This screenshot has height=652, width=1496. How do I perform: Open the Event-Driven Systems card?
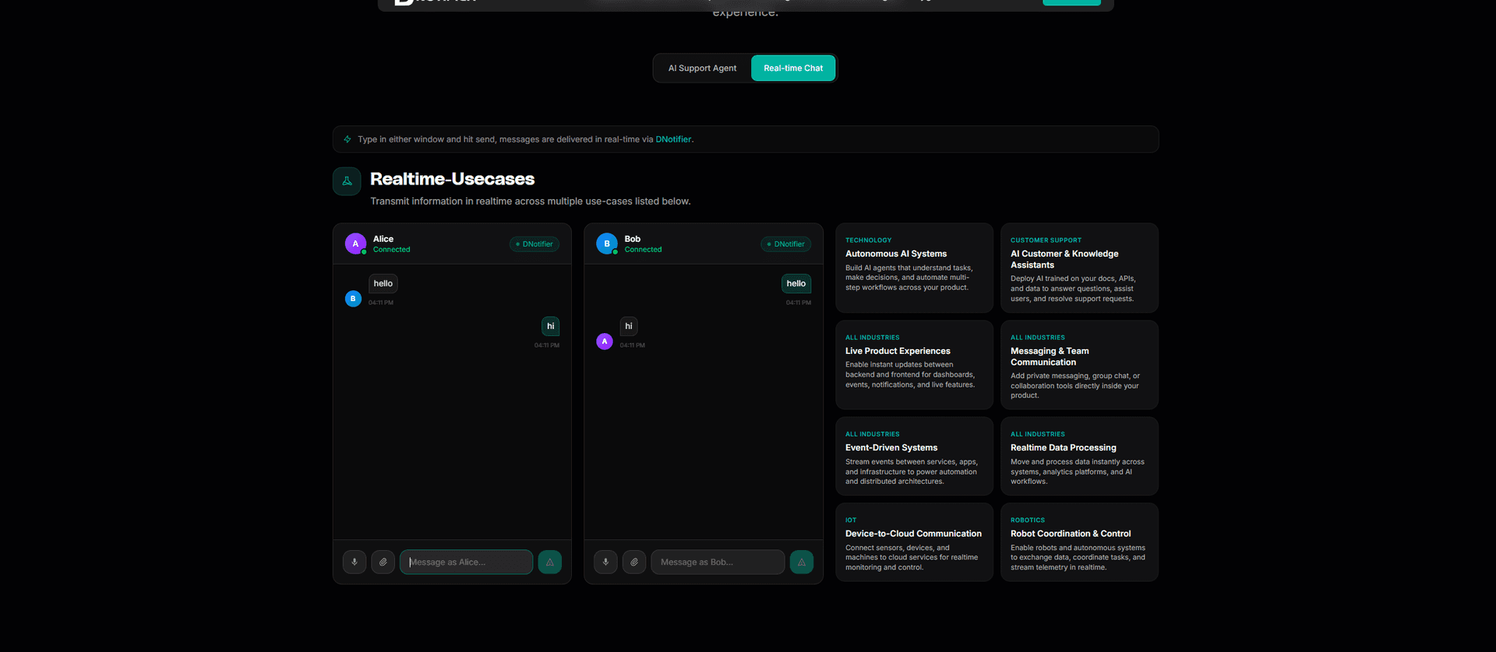(x=914, y=456)
